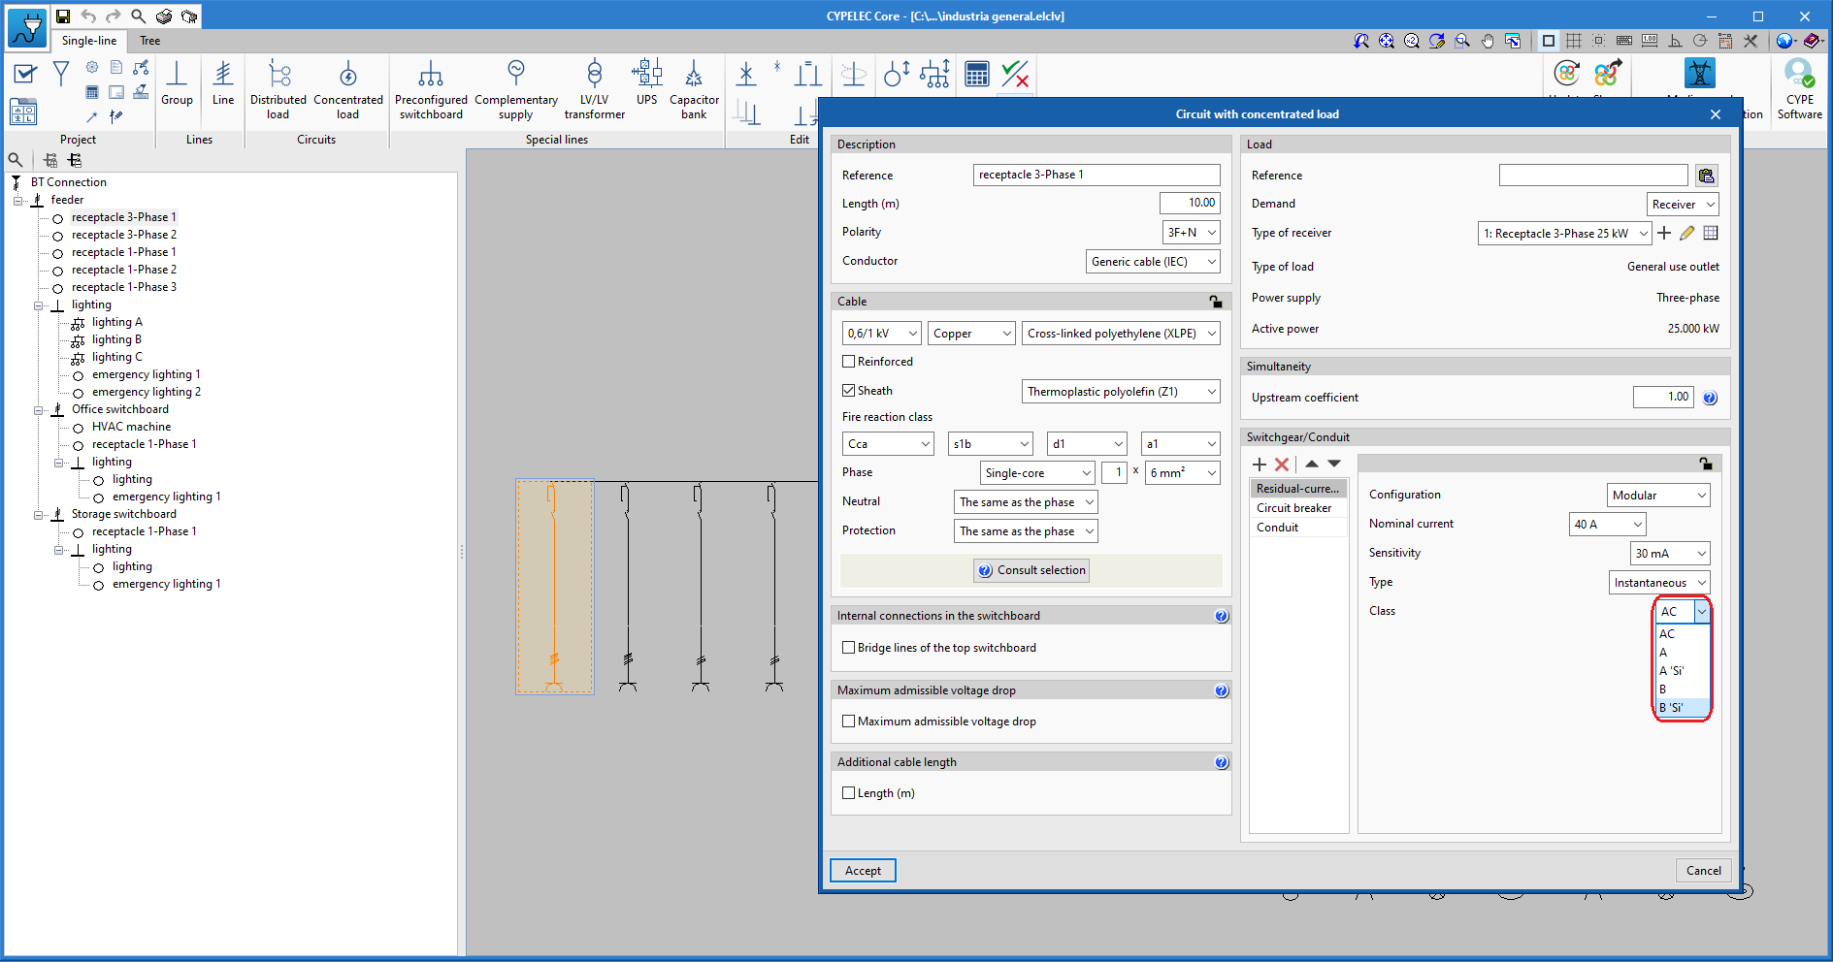Open the Sensitivity 30 mA dropdown

click(1670, 554)
